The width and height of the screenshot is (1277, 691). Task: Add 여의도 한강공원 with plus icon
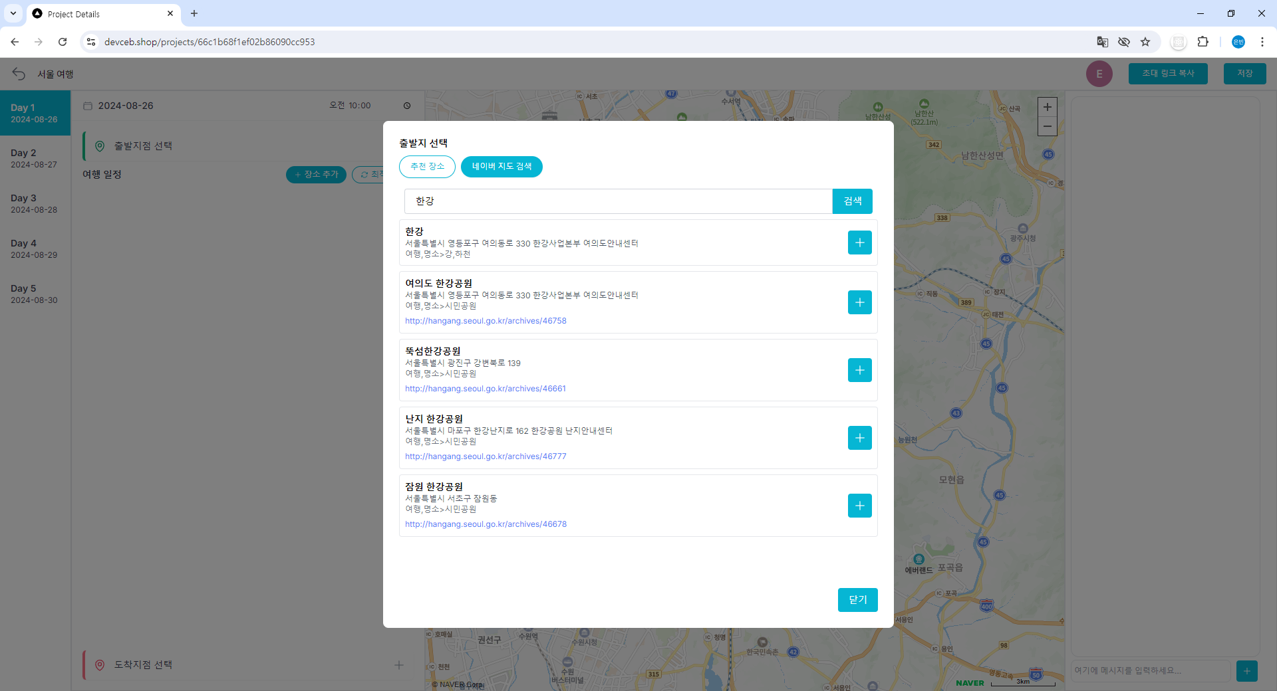pos(859,302)
